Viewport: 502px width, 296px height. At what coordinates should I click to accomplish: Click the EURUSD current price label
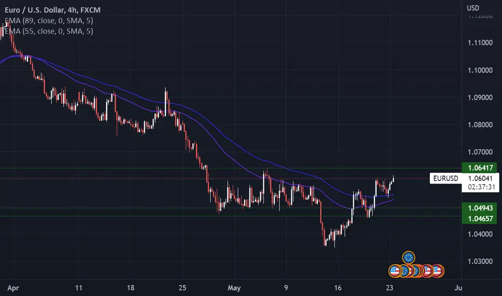click(x=445, y=178)
